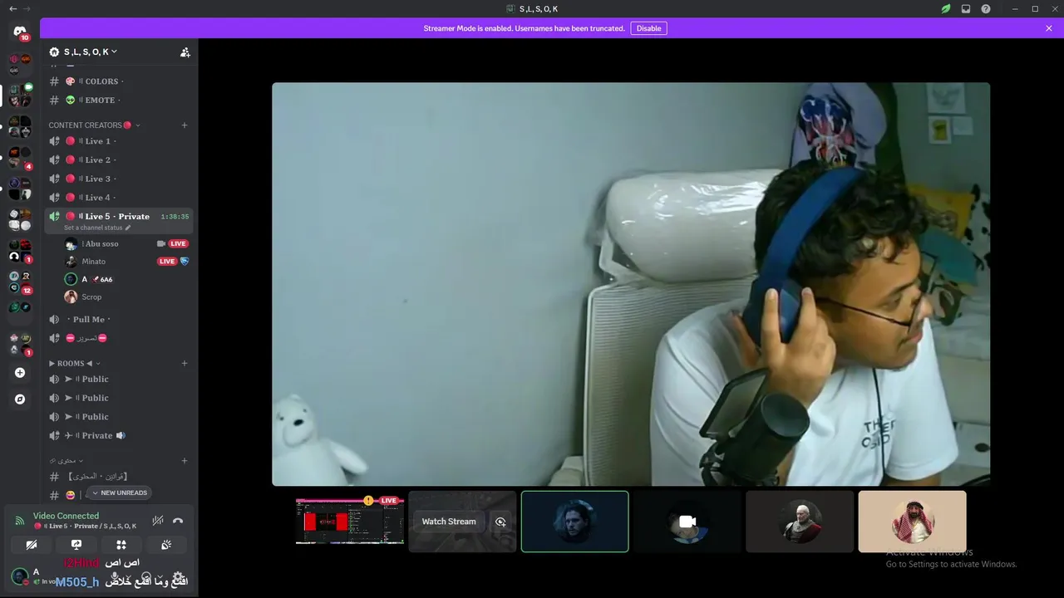This screenshot has width=1064, height=598.
Task: Click the Watch Stream button
Action: tap(449, 522)
